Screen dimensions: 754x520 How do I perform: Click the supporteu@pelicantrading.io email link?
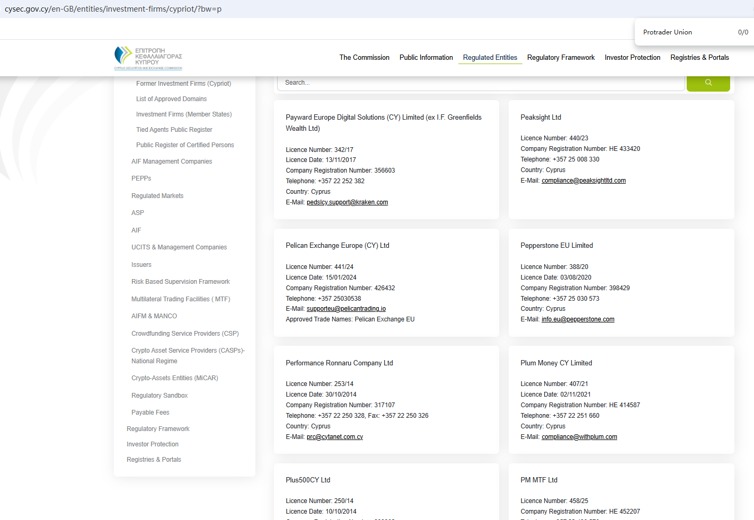(346, 309)
